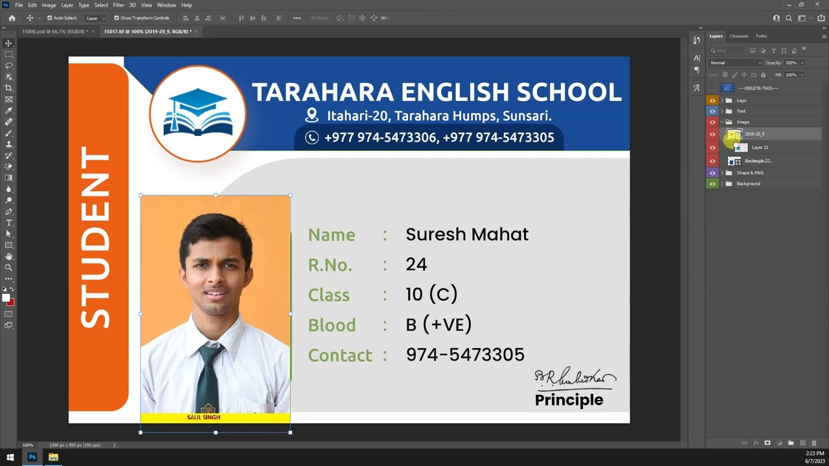Switch to the Channels tab

[739, 36]
